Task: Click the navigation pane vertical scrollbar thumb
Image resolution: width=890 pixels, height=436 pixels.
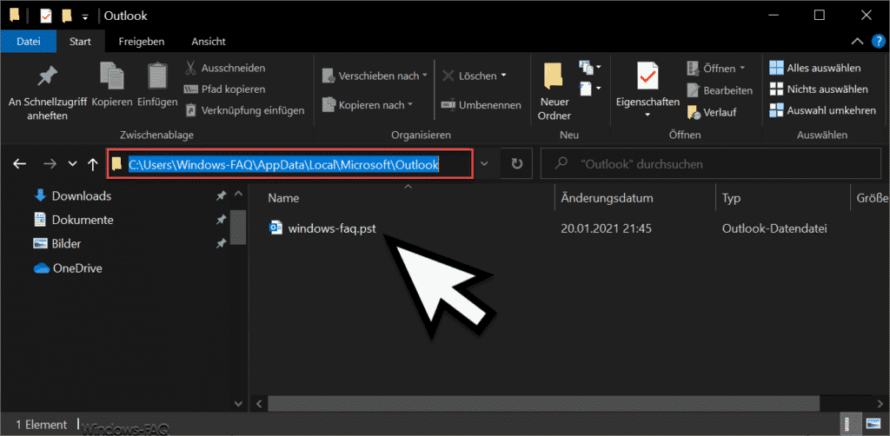Action: coord(240,227)
